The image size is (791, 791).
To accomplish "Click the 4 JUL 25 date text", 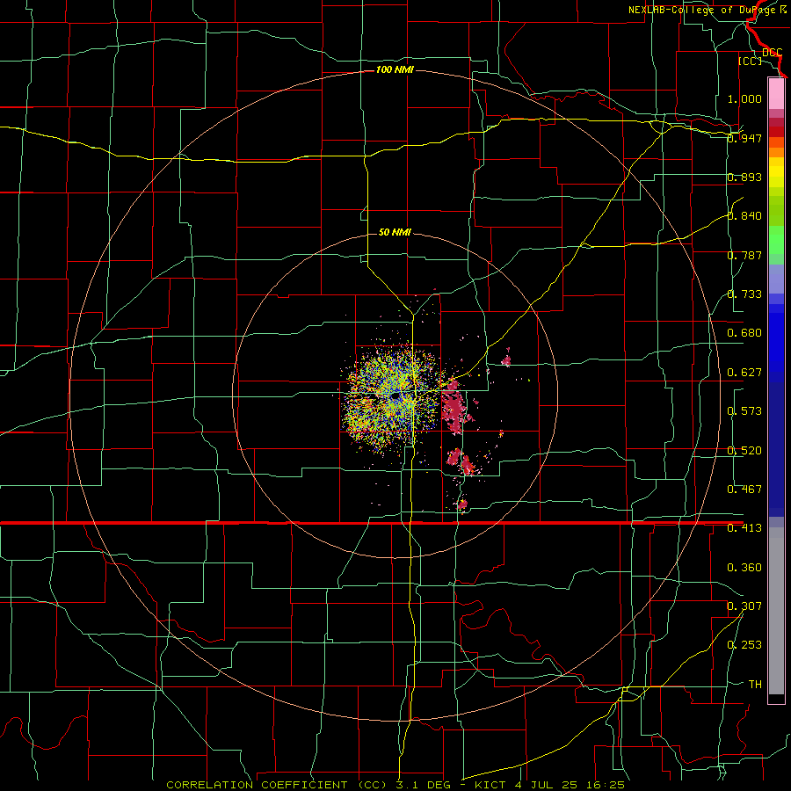I will click(x=548, y=785).
